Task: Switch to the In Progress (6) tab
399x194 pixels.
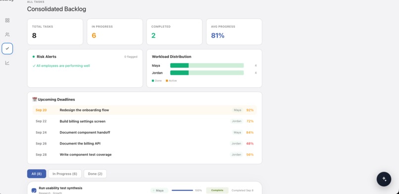Action: [65, 174]
